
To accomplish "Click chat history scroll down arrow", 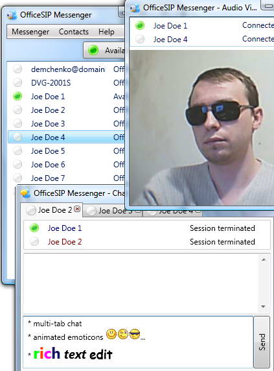I will coord(264,306).
